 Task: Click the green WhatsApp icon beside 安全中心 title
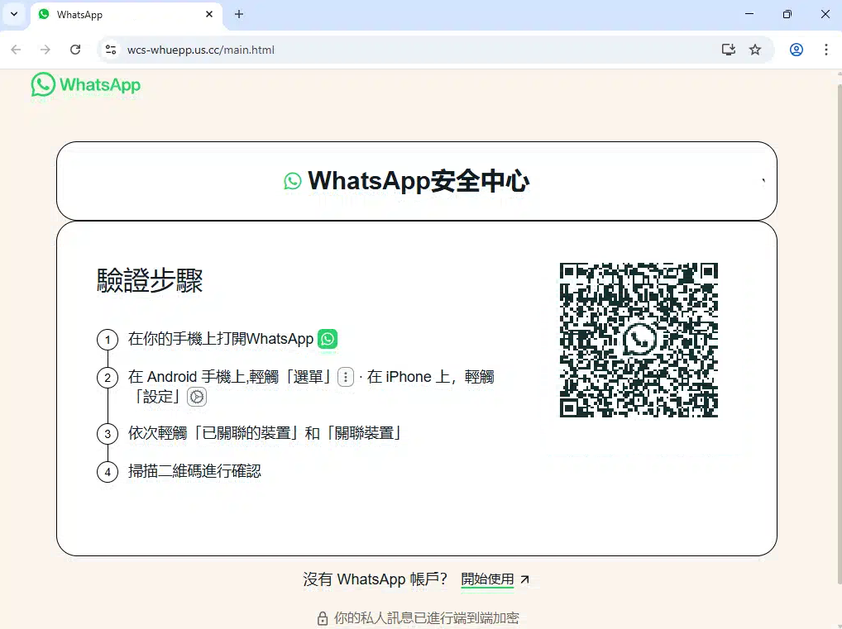(293, 181)
